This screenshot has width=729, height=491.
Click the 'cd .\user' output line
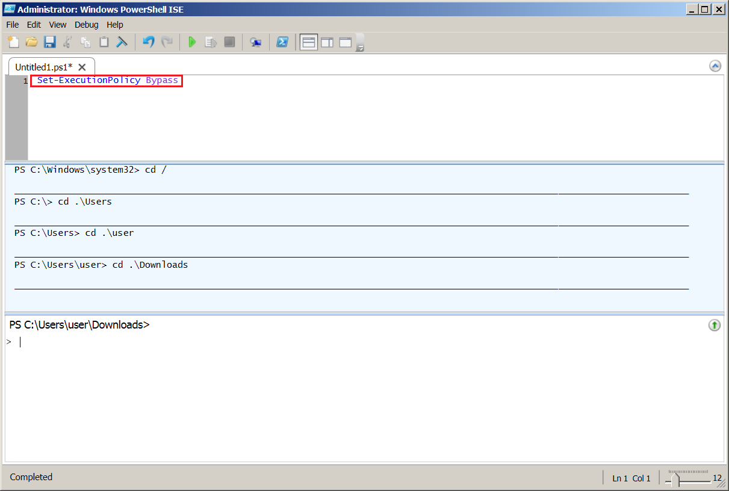click(x=74, y=233)
